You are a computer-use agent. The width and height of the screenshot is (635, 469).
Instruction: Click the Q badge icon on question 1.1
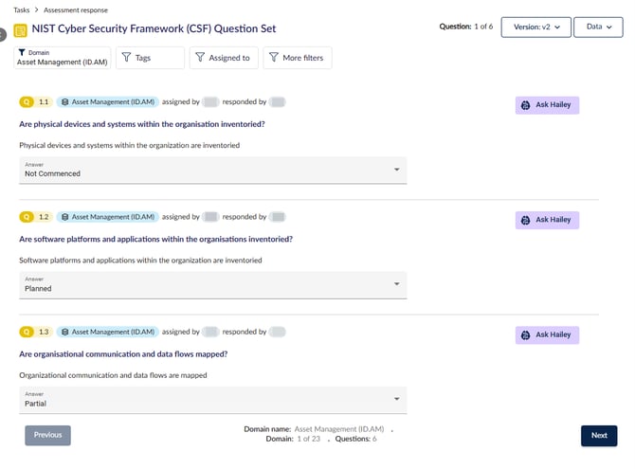tap(27, 100)
